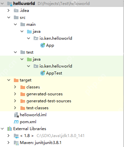Select Maven: junit:junit:3.8.1 label
Image resolution: width=124 pixels, height=147 pixels.
pyautogui.click(x=41, y=143)
